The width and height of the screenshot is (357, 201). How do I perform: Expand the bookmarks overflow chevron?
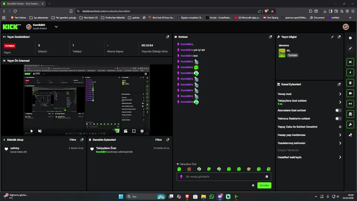click(350, 18)
